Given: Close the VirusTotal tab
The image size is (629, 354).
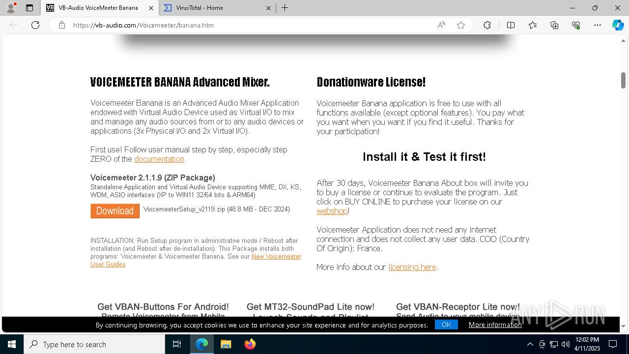Looking at the screenshot, I should (268, 8).
